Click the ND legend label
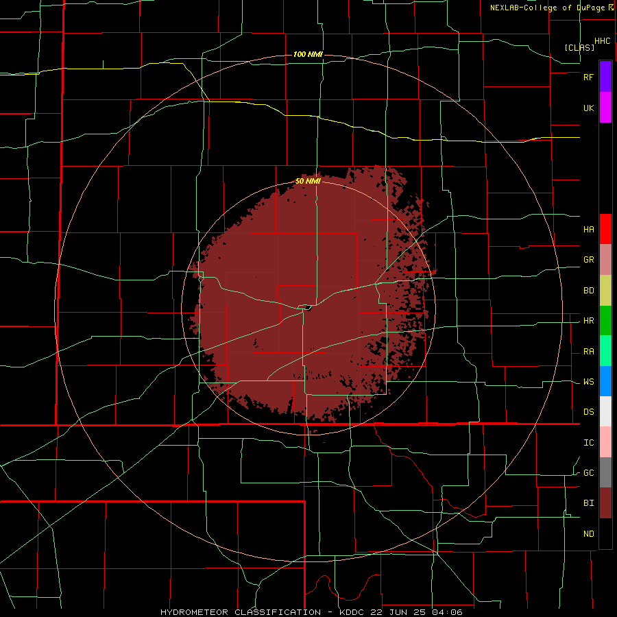The height and width of the screenshot is (617, 617). coord(588,534)
